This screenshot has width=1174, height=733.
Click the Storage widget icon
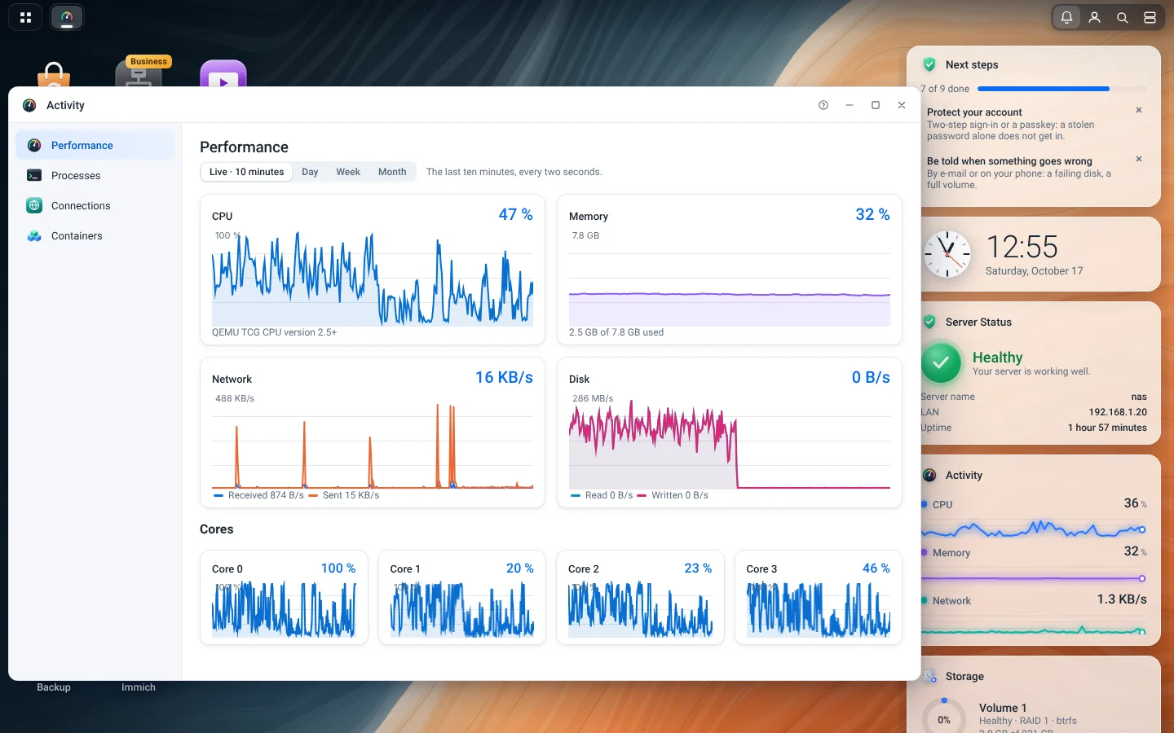click(929, 676)
